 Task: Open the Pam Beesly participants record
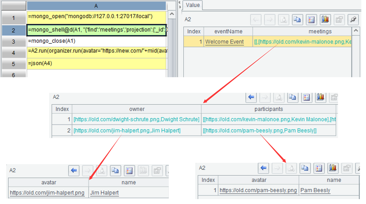[x=261, y=131]
